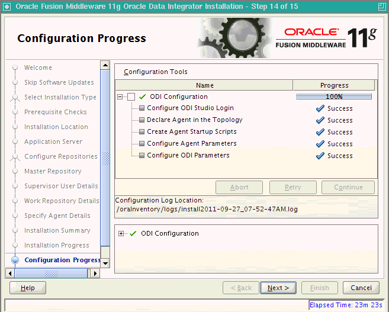Select Work Repository Details step
The image size is (389, 312).
tap(62, 201)
